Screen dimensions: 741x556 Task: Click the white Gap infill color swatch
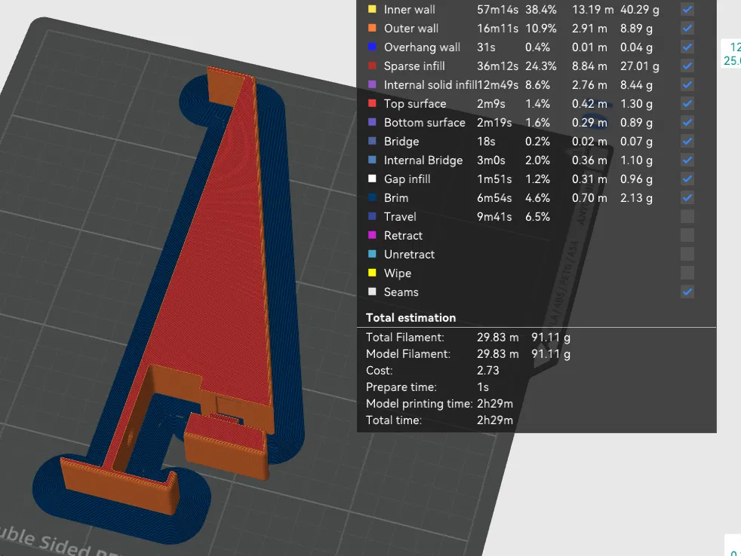tap(372, 179)
